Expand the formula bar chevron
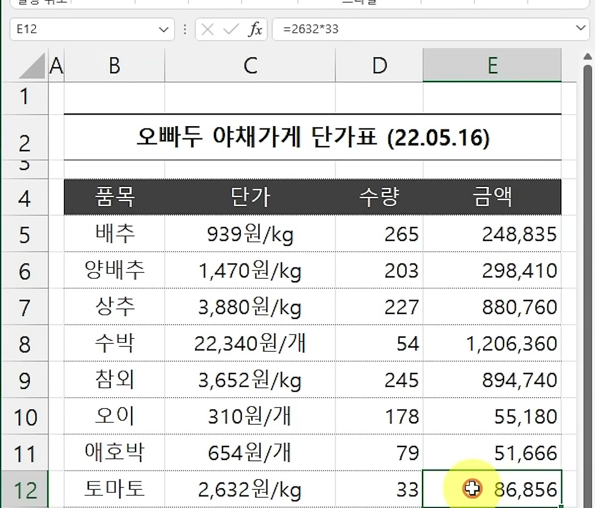Viewport: 595px width, 508px height. [x=581, y=28]
